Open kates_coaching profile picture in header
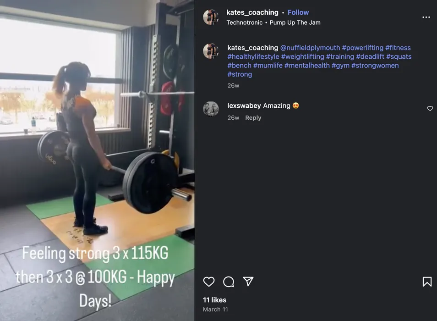Image resolution: width=437 pixels, height=321 pixels. [211, 17]
